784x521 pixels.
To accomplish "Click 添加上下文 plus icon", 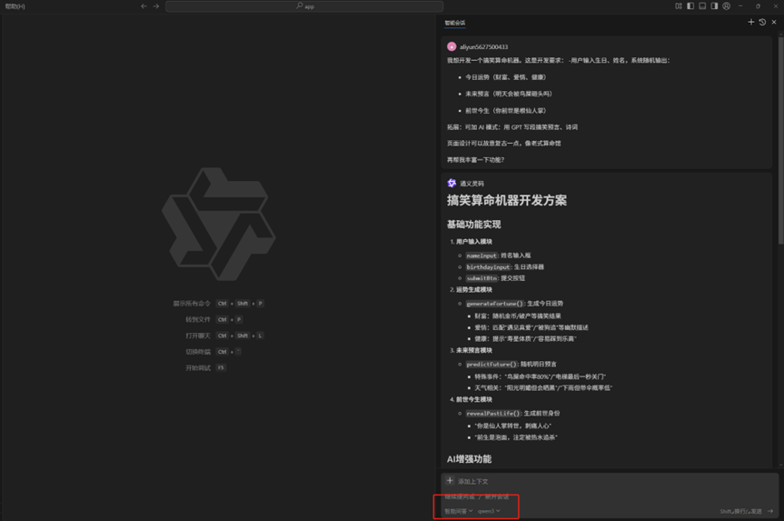I will pos(450,480).
